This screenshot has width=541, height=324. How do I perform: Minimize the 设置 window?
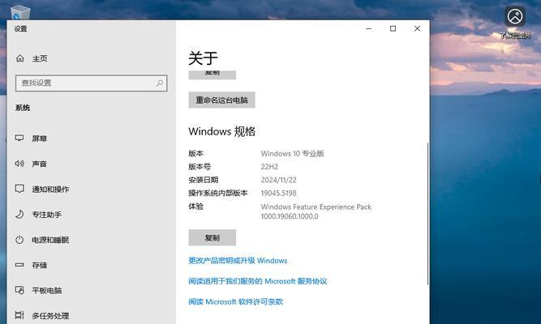pos(369,28)
